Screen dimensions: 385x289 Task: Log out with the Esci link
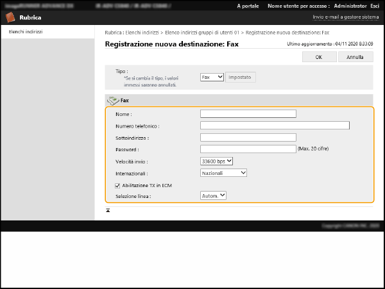pos(374,5)
